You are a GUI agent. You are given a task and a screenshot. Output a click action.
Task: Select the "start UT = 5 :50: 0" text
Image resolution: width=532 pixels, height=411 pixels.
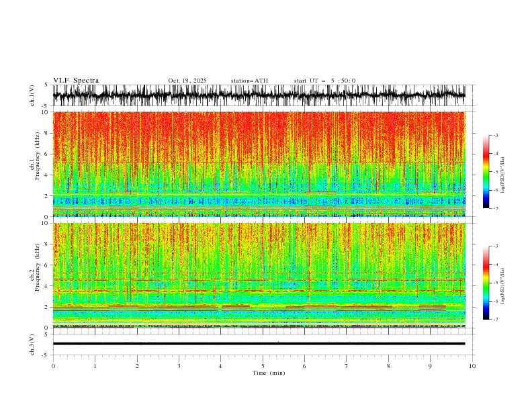point(324,81)
